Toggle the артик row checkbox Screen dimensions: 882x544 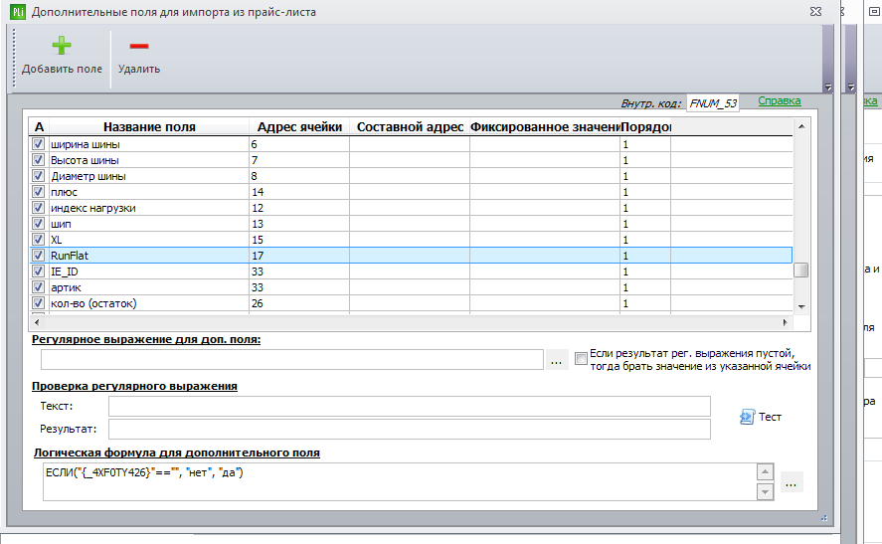pyautogui.click(x=38, y=286)
